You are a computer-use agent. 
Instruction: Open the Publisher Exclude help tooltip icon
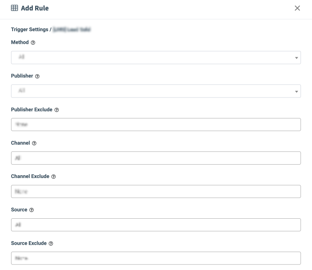point(56,110)
